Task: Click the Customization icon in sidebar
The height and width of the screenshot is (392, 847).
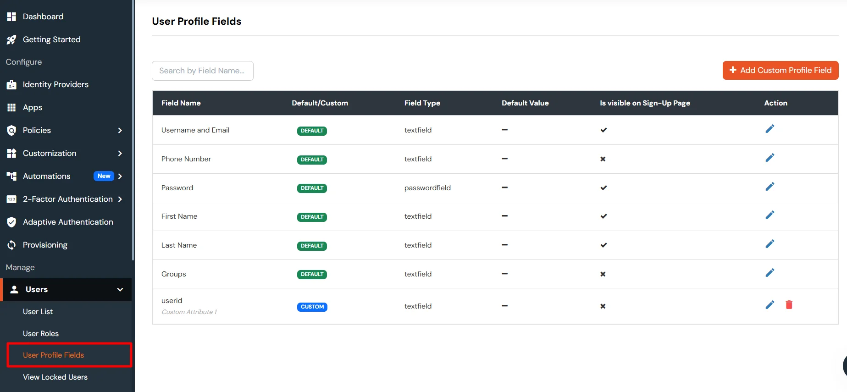Action: coord(11,153)
